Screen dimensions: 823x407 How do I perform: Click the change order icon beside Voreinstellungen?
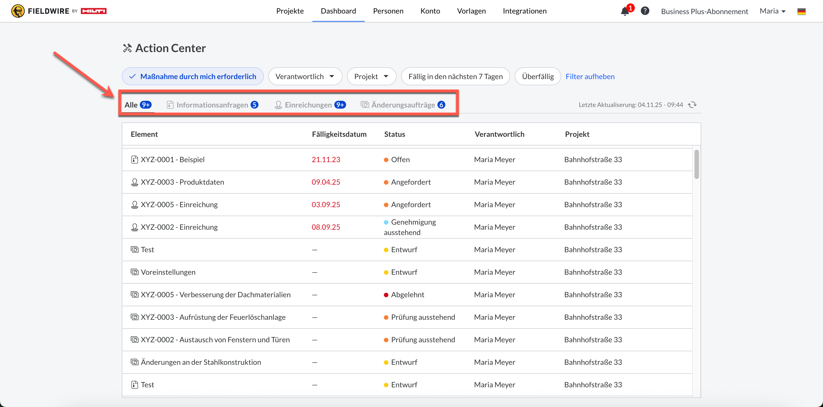[x=134, y=272]
